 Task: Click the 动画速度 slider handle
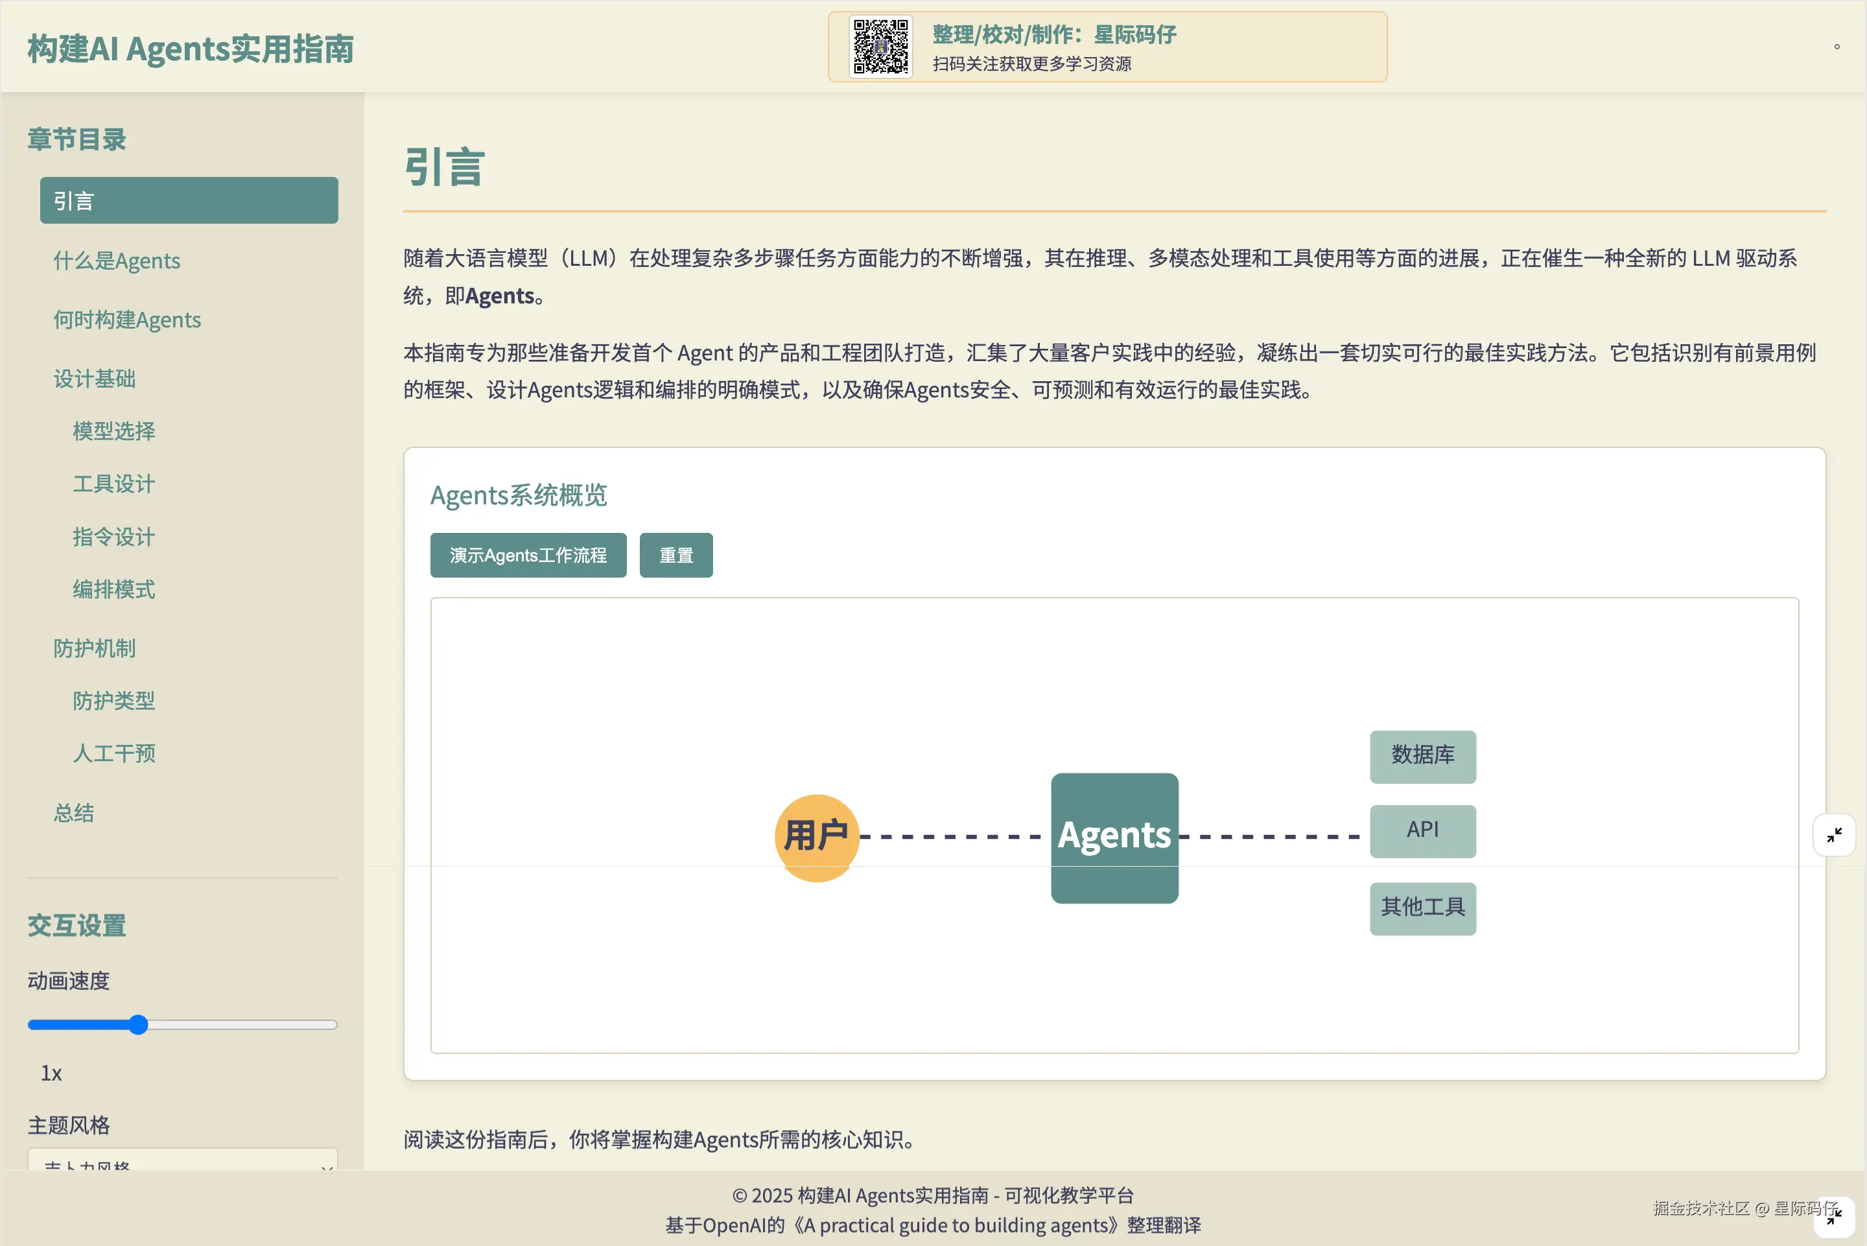[138, 1024]
